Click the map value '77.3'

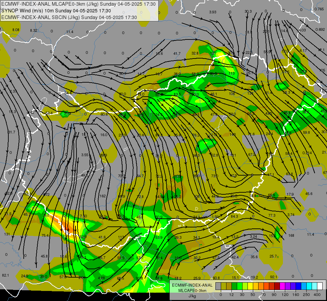pyautogui.click(x=272, y=215)
